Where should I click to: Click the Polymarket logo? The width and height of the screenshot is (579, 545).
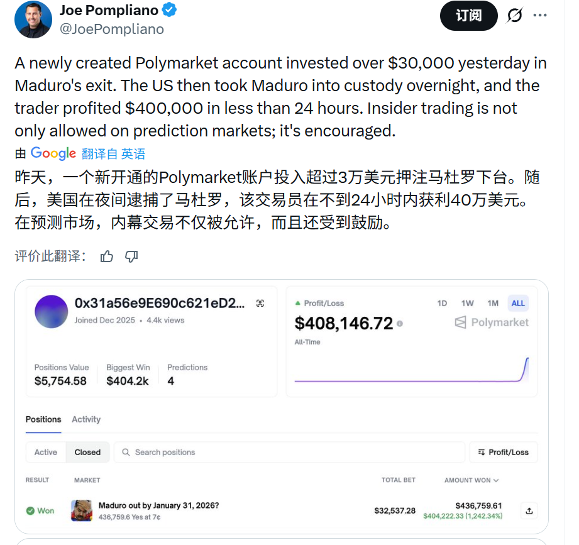492,322
